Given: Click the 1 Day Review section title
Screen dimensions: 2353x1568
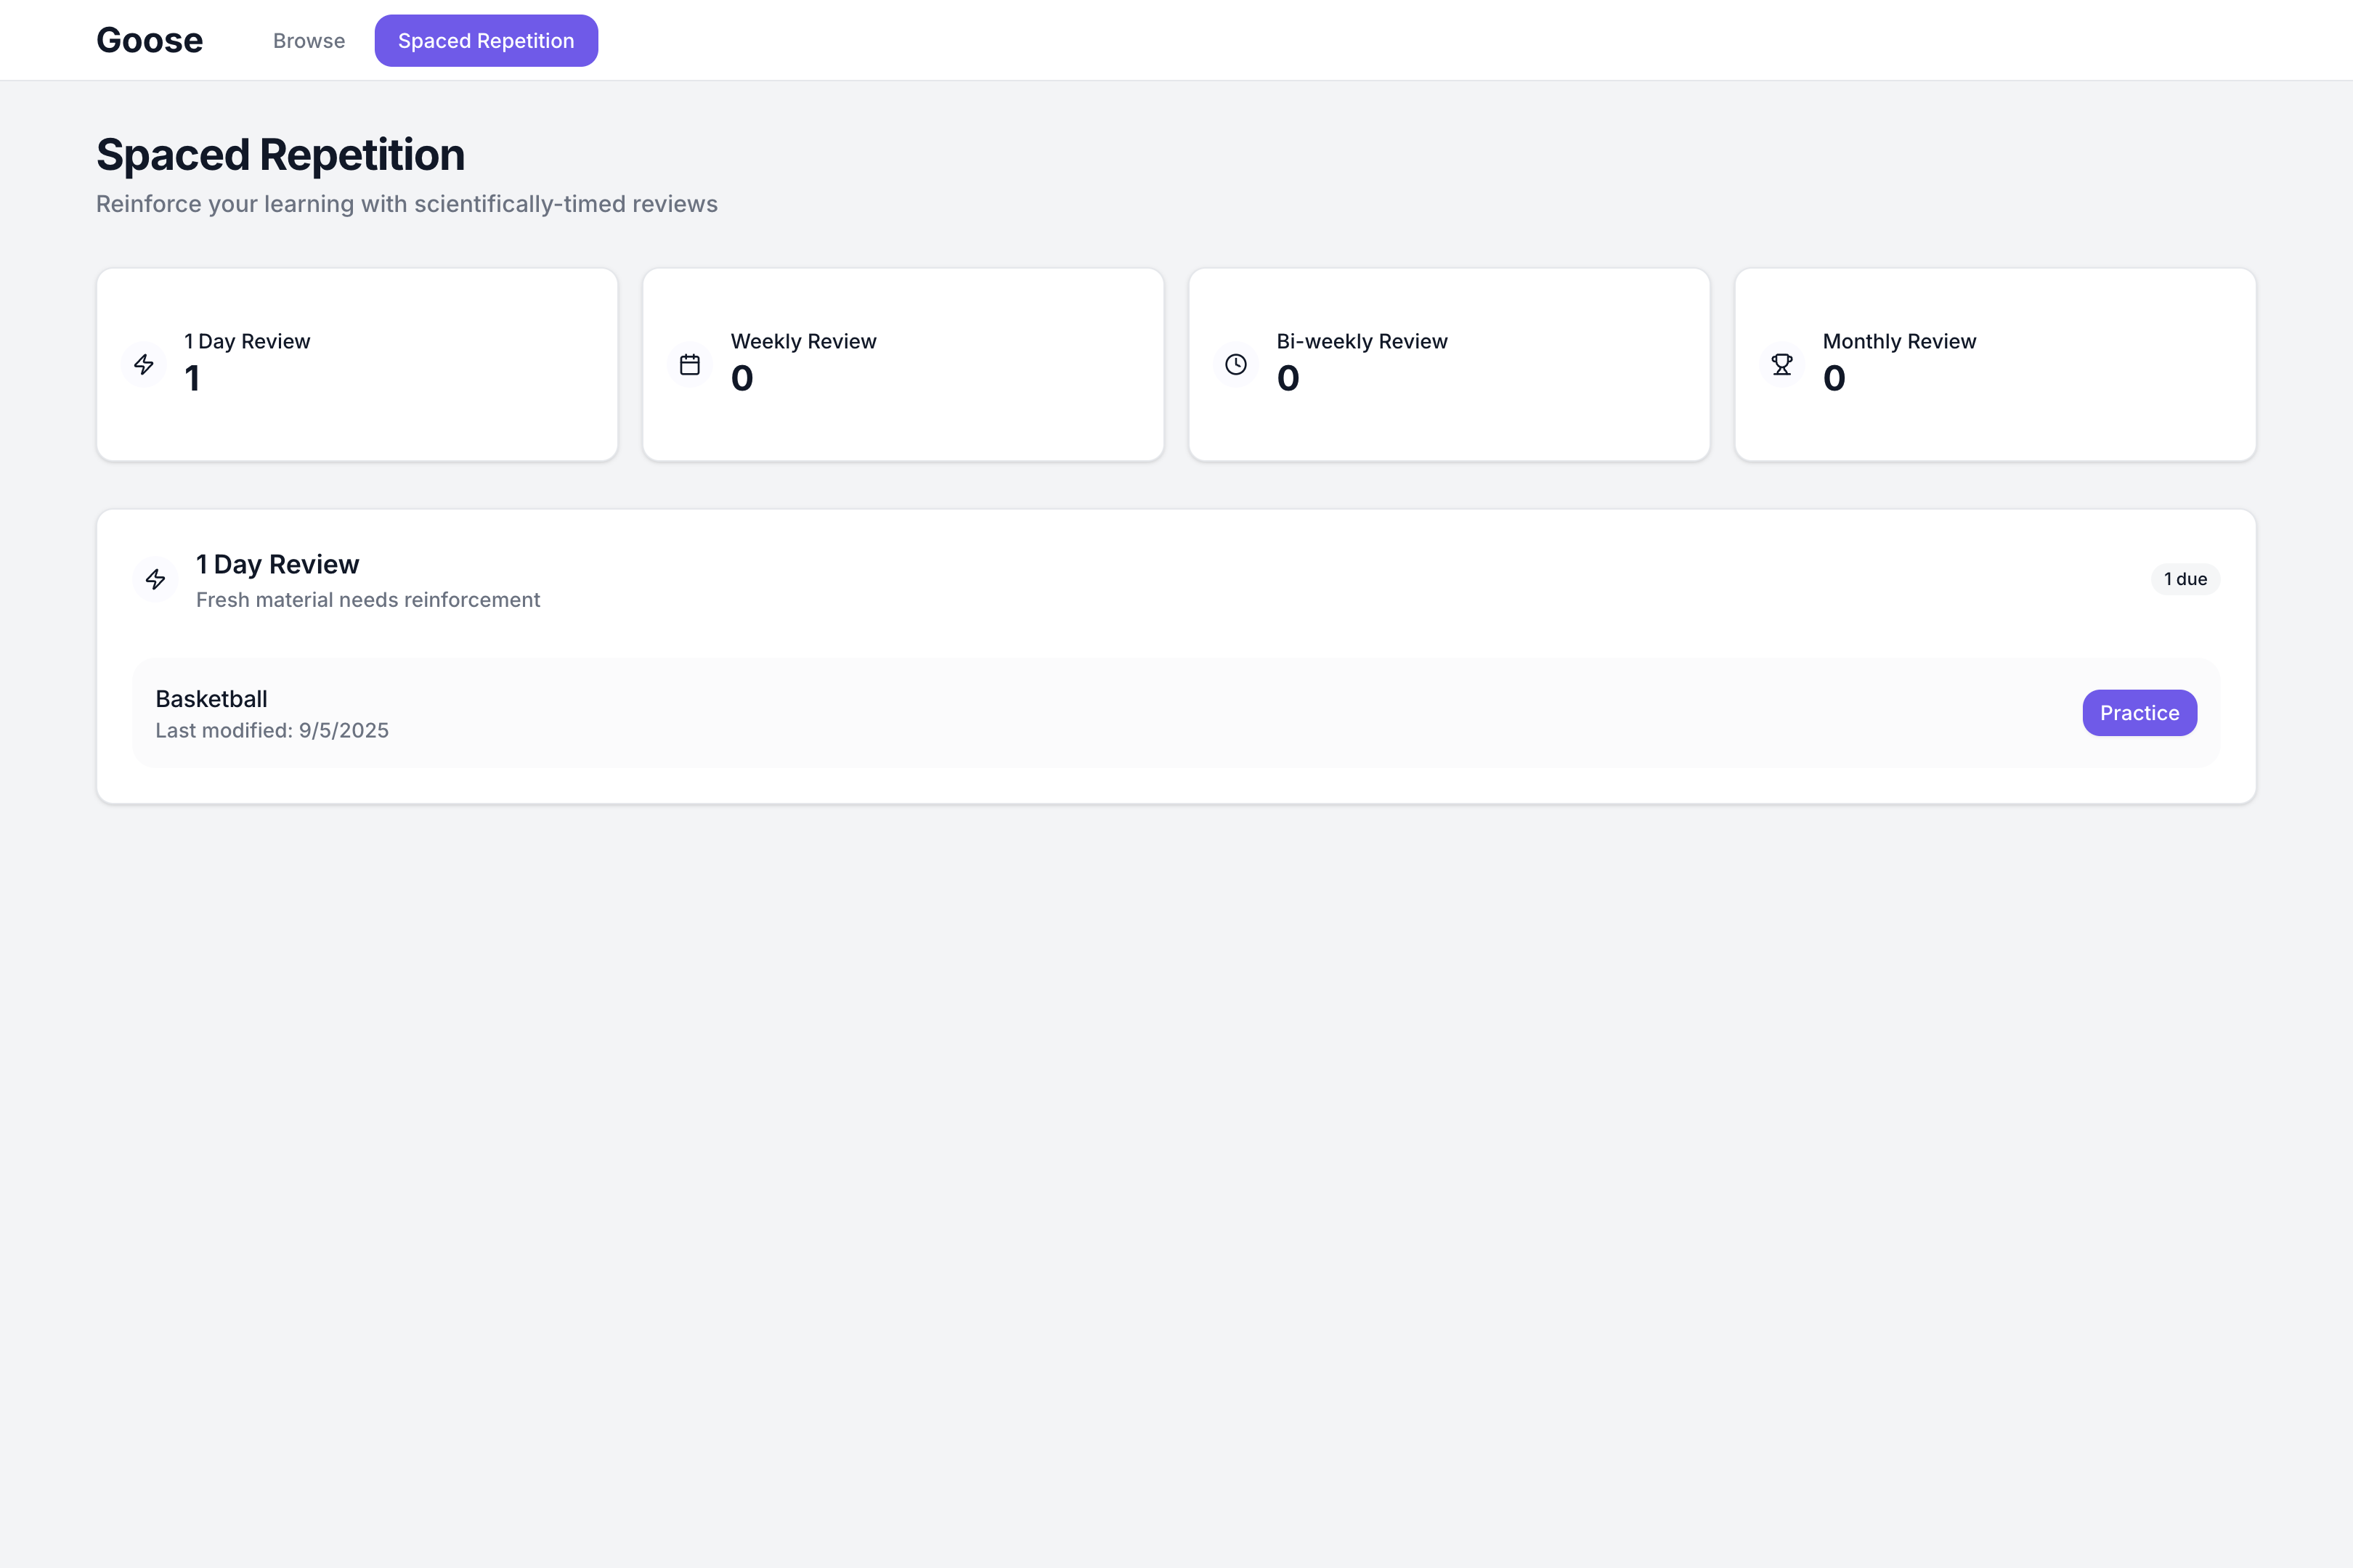Looking at the screenshot, I should (x=277, y=564).
